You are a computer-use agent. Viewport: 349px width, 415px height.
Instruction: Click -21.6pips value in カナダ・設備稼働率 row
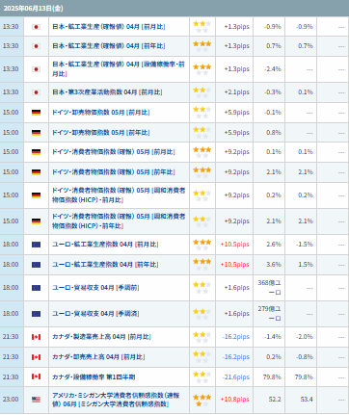click(x=236, y=377)
